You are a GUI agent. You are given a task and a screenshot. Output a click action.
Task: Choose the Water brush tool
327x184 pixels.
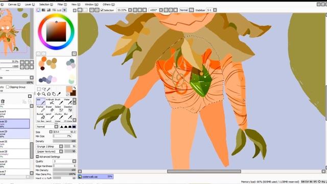coord(68,101)
